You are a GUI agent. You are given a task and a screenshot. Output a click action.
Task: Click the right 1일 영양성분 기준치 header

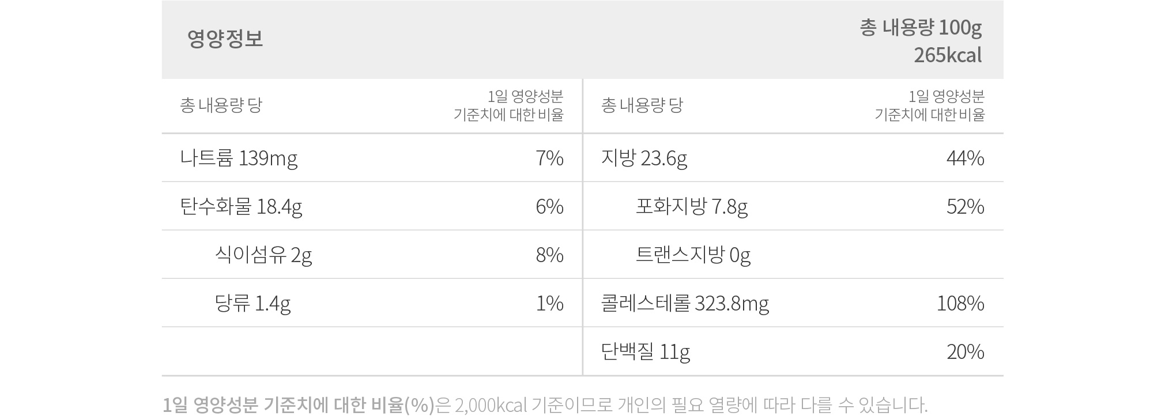[x=930, y=105]
